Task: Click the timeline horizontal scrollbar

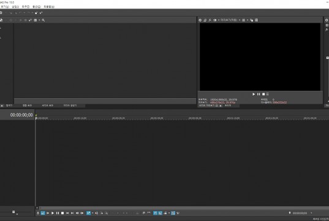Action: [184, 208]
